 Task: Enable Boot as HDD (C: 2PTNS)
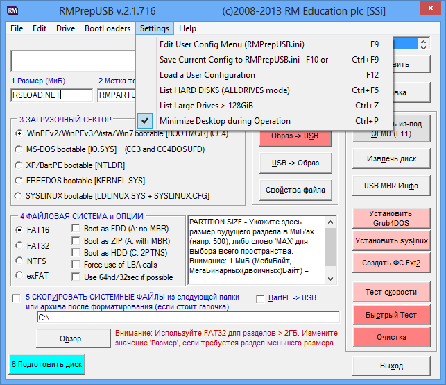pyautogui.click(x=76, y=253)
